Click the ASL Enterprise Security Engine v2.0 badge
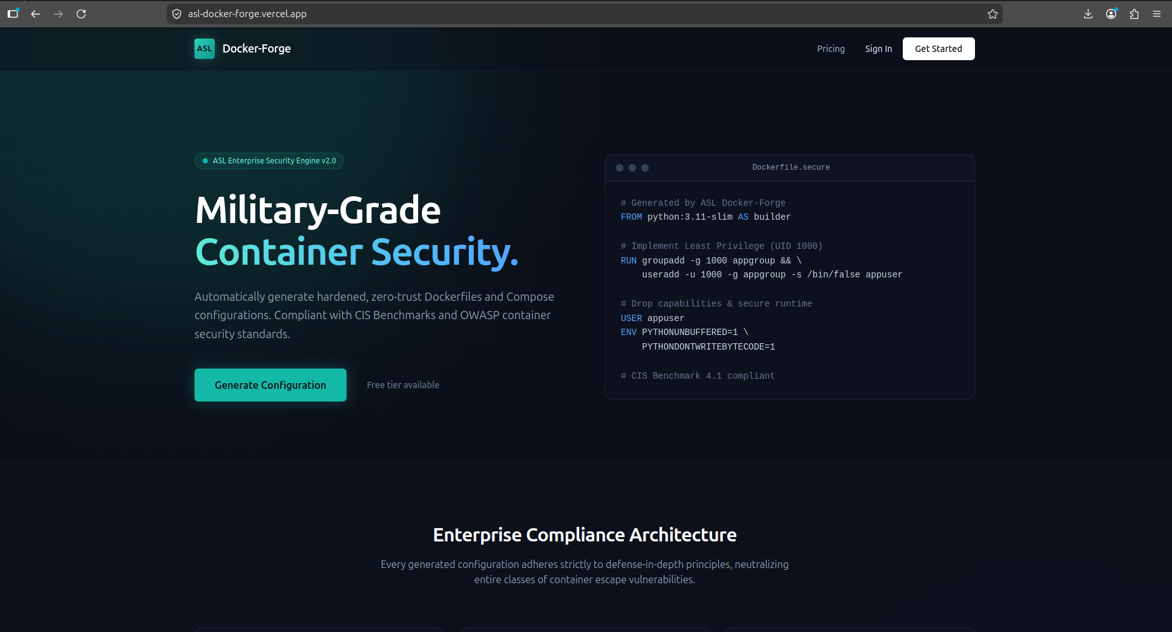Screen dimensions: 1172x632 click(x=269, y=161)
